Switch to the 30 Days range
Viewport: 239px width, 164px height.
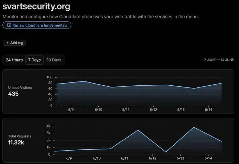[54, 60]
